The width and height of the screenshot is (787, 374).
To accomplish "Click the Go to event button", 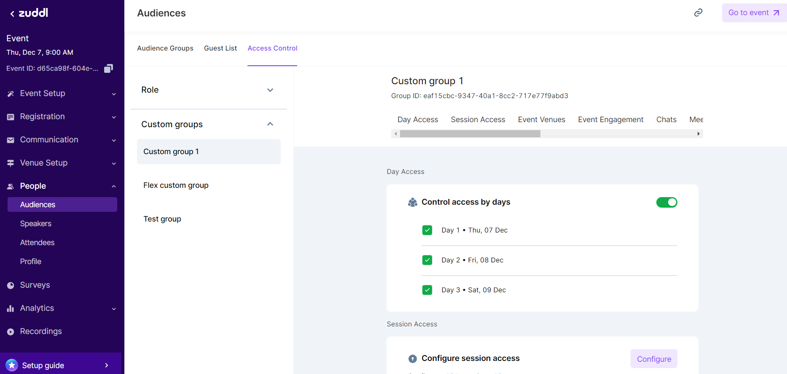I will [753, 13].
